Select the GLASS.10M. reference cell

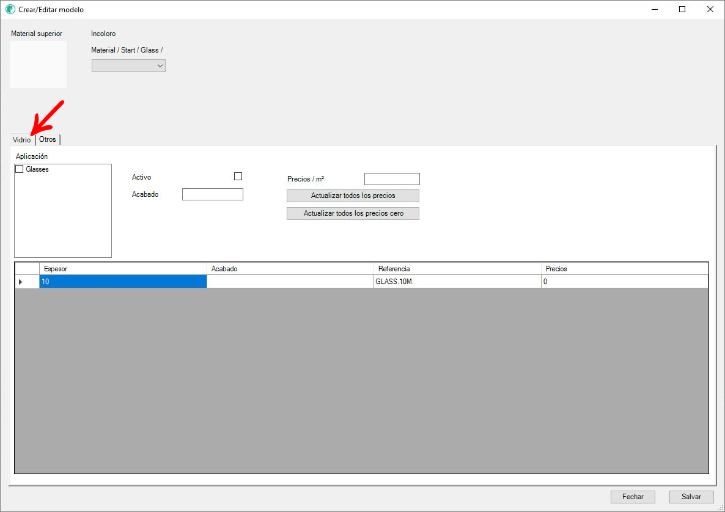tap(457, 282)
